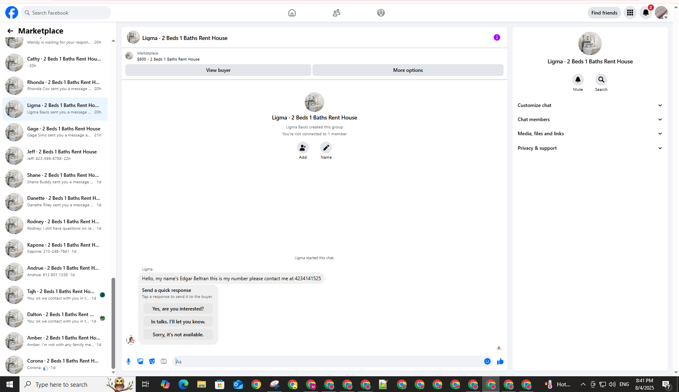Open Rhonda's conversation in the list
Image resolution: width=679 pixels, height=392 pixels.
coord(55,85)
